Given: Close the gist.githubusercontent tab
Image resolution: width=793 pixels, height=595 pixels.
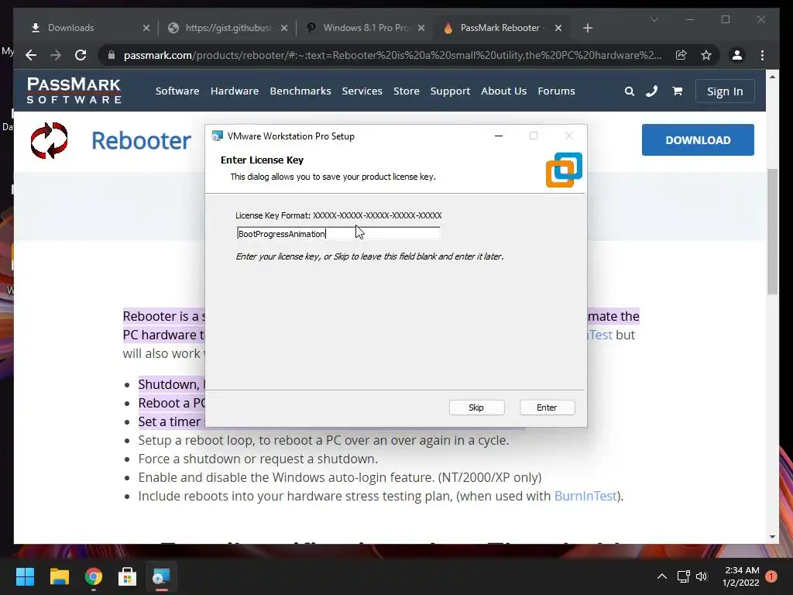Looking at the screenshot, I should point(283,28).
